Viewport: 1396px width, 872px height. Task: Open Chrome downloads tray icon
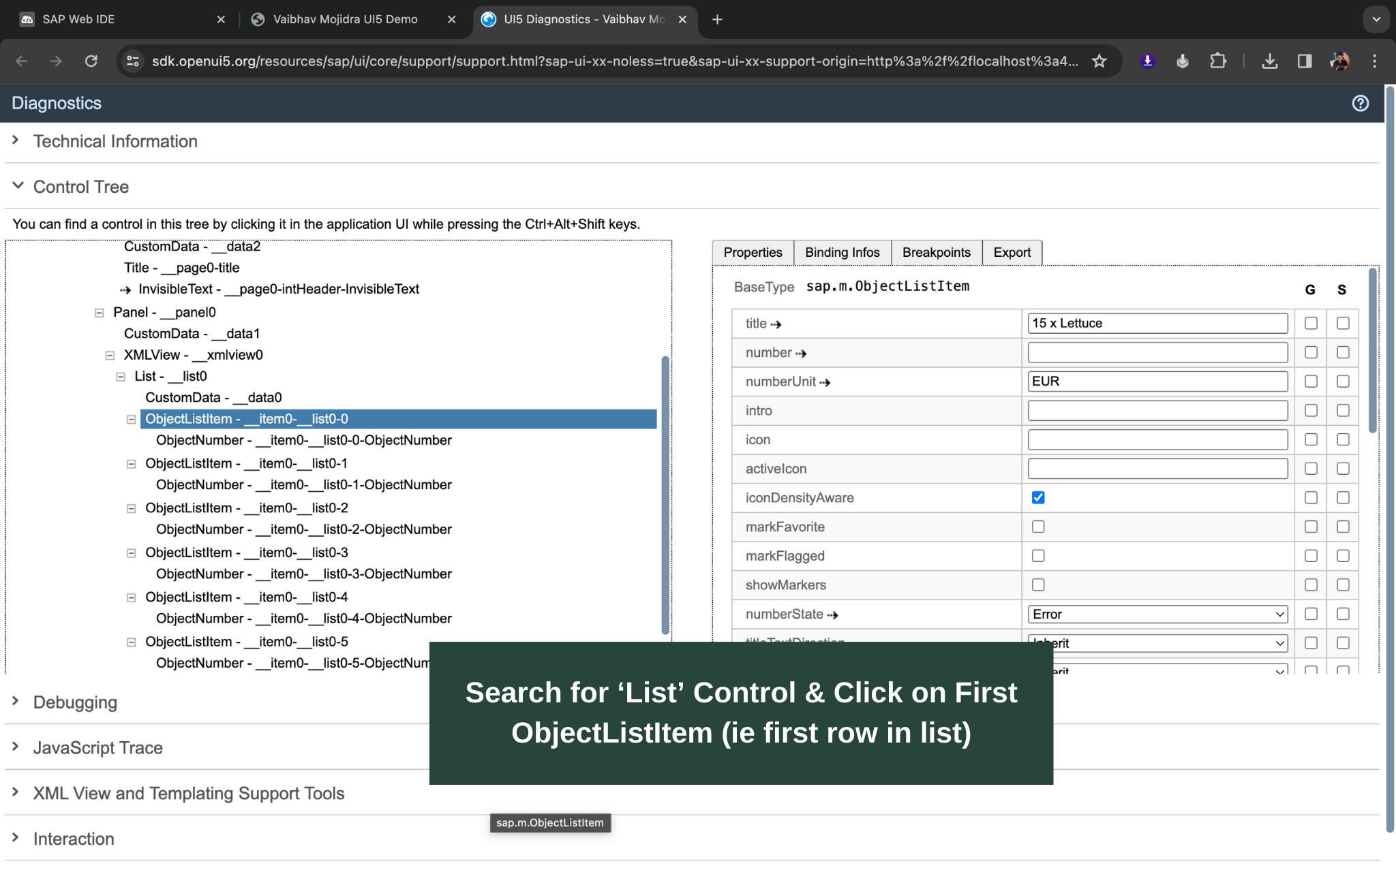[x=1269, y=61]
